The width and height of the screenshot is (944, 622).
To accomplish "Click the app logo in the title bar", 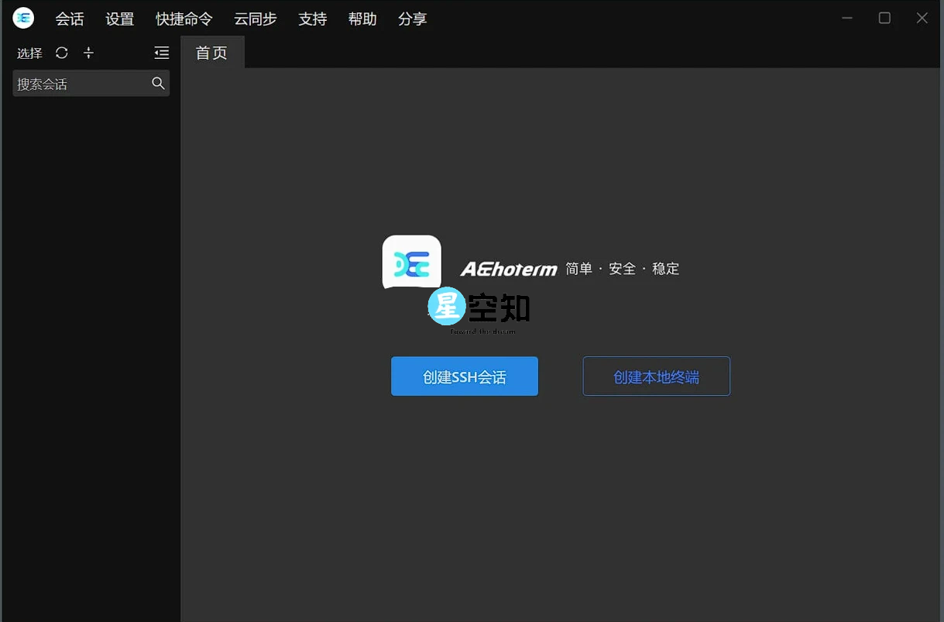I will (x=22, y=18).
